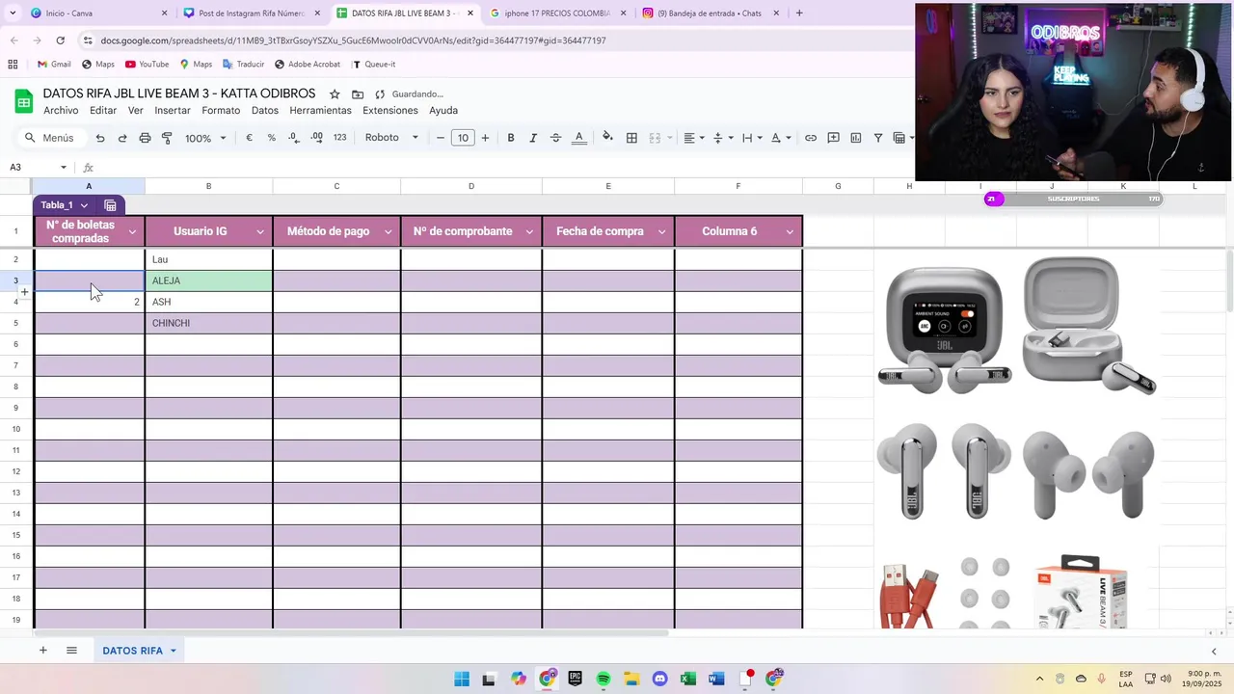The height and width of the screenshot is (694, 1234).
Task: Insert link with chain icon
Action: (811, 138)
